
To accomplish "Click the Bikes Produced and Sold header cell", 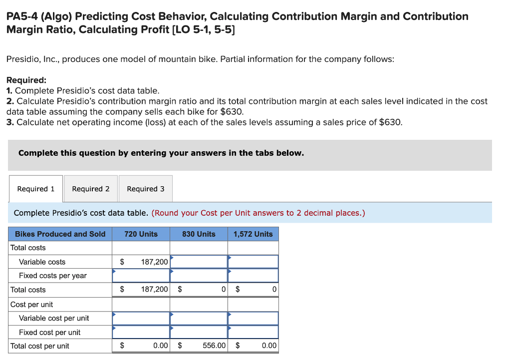I will point(60,233).
